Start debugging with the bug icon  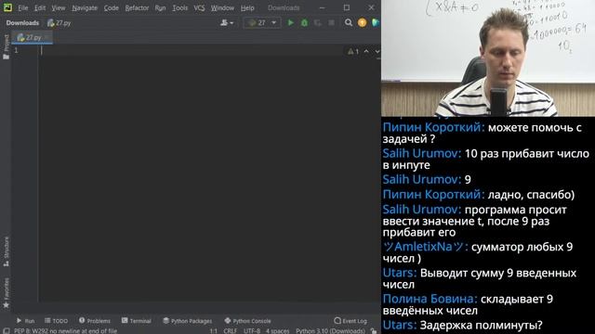[x=304, y=22]
